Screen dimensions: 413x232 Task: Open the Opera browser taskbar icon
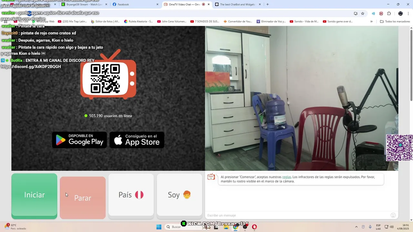pyautogui.click(x=255, y=227)
